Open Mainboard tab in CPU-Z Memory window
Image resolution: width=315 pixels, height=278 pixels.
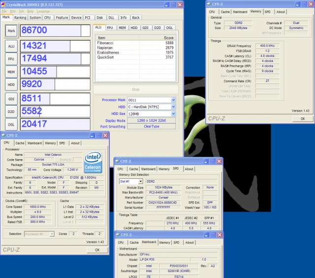click(x=240, y=12)
